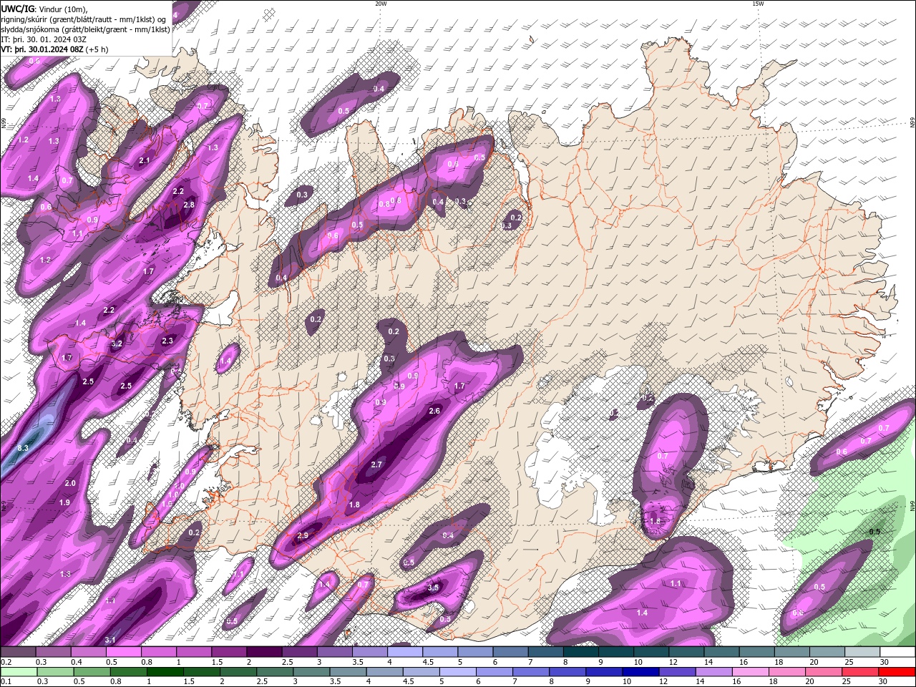The height and width of the screenshot is (687, 916).
Task: Click the bright red 30 rain legend swatch
Action: coord(897,672)
